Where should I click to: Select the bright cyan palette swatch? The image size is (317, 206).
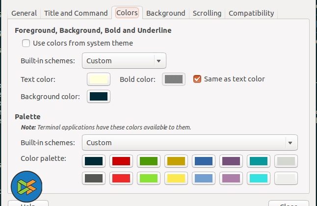click(258, 178)
